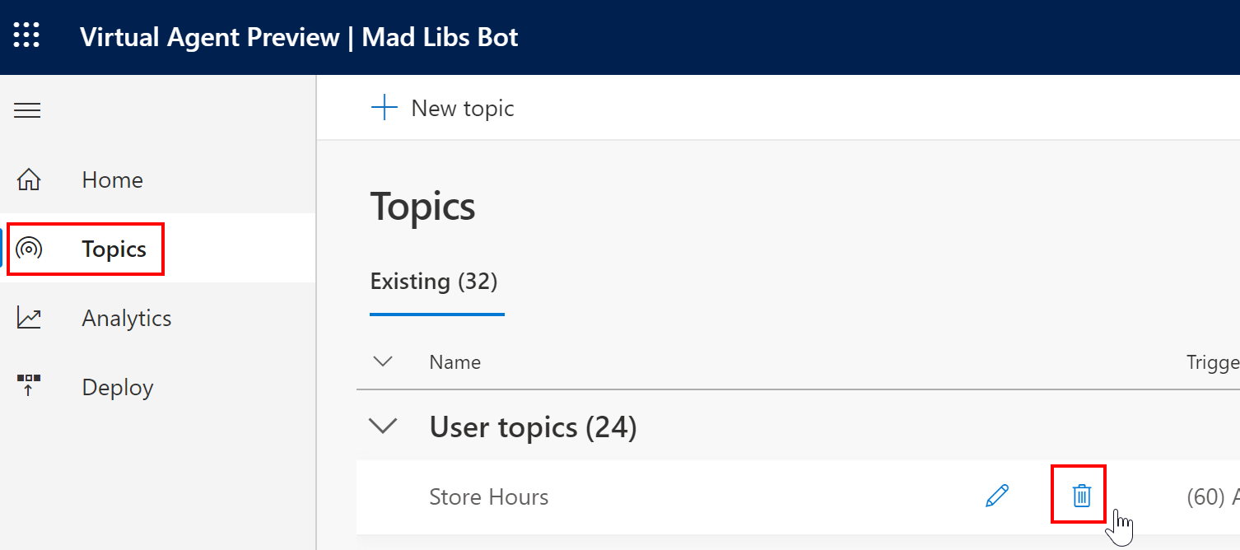Navigate to Home from the sidebar

coord(112,179)
